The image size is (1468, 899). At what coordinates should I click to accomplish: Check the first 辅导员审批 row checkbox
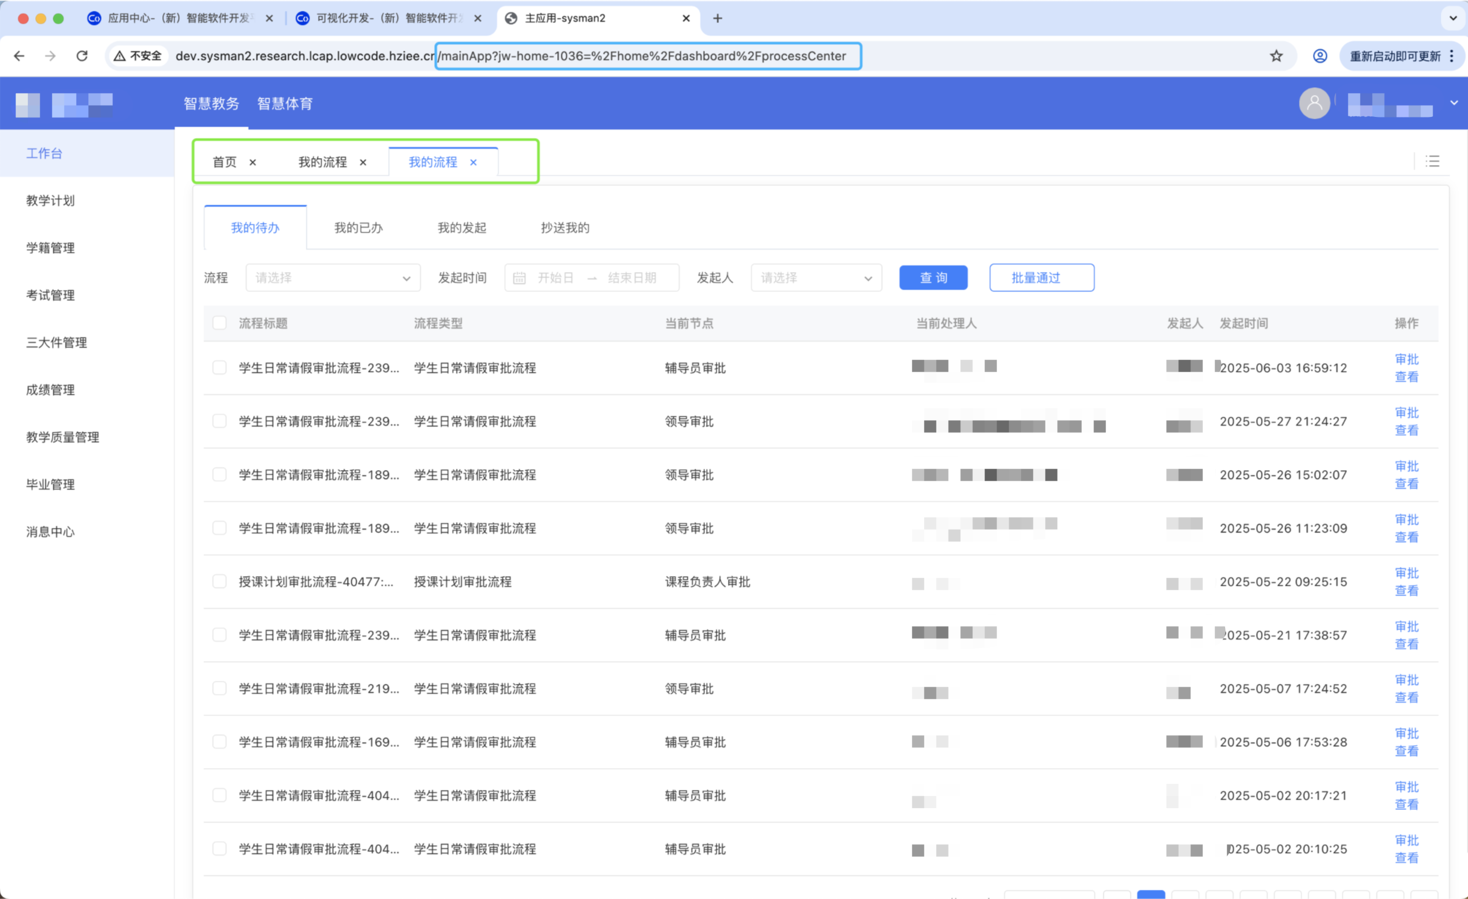(219, 368)
